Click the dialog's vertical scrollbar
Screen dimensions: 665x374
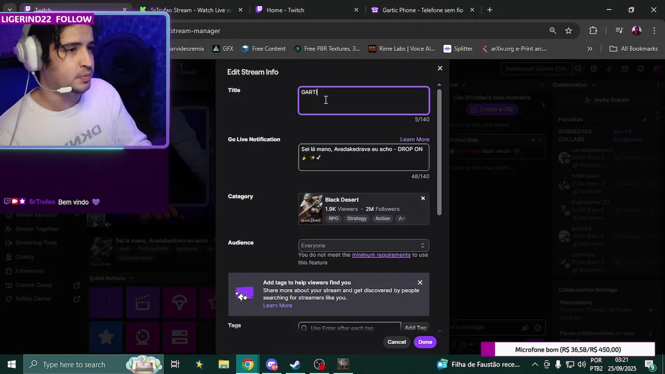[440, 152]
